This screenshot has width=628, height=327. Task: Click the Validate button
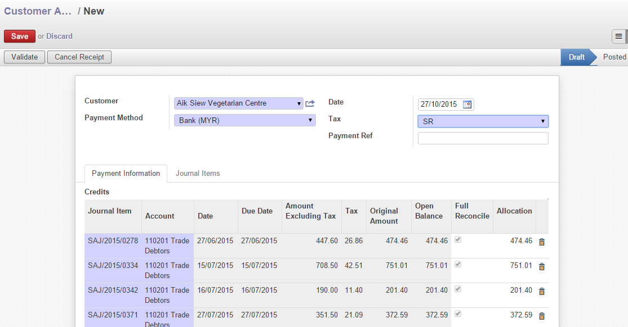pyautogui.click(x=24, y=57)
